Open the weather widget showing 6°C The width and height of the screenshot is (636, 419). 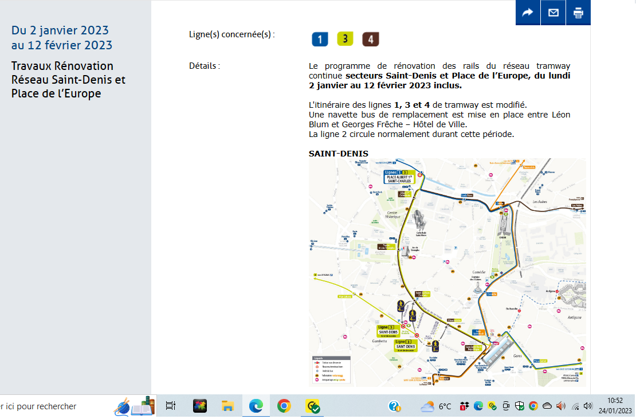[x=436, y=406]
